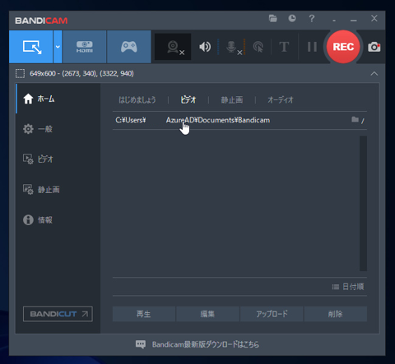Toggle the mouse click effect

[x=258, y=47]
